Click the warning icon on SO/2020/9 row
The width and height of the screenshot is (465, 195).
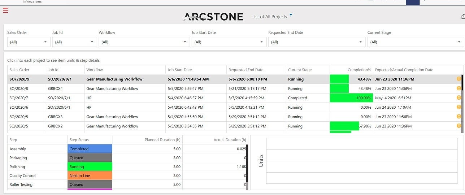point(459,79)
